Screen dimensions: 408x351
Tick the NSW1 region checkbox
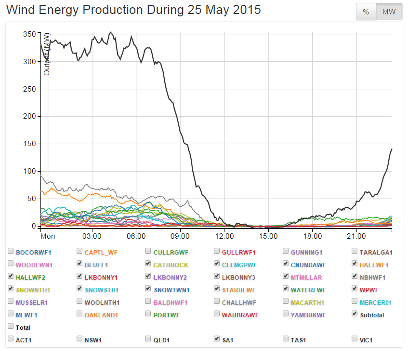coord(79,339)
